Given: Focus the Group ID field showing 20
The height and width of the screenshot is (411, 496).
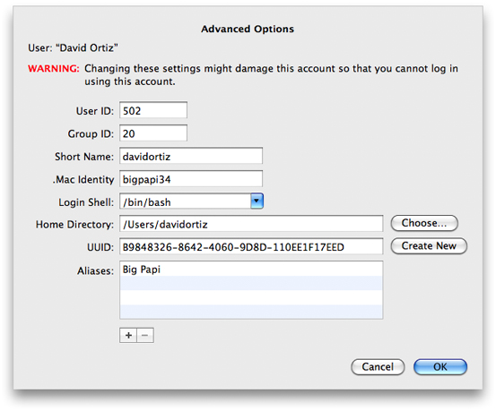Looking at the screenshot, I should pyautogui.click(x=153, y=133).
